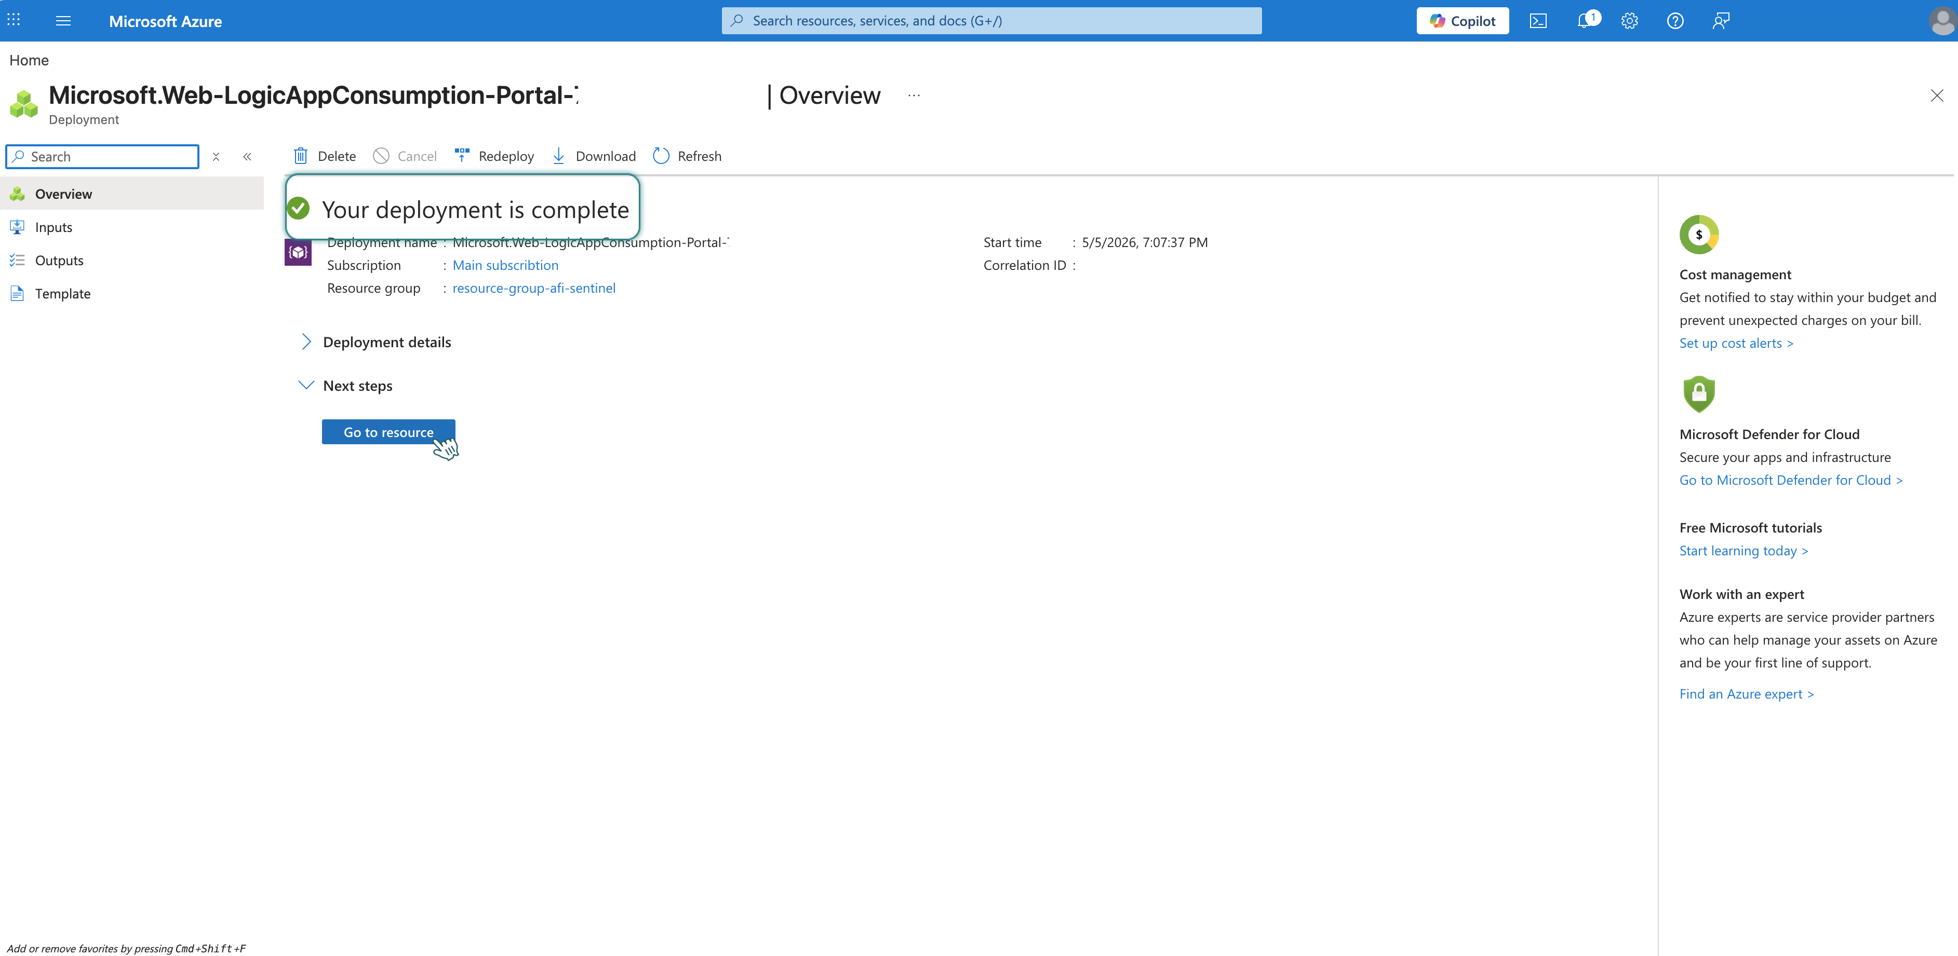Click the sidebar menu Search field

click(x=103, y=156)
